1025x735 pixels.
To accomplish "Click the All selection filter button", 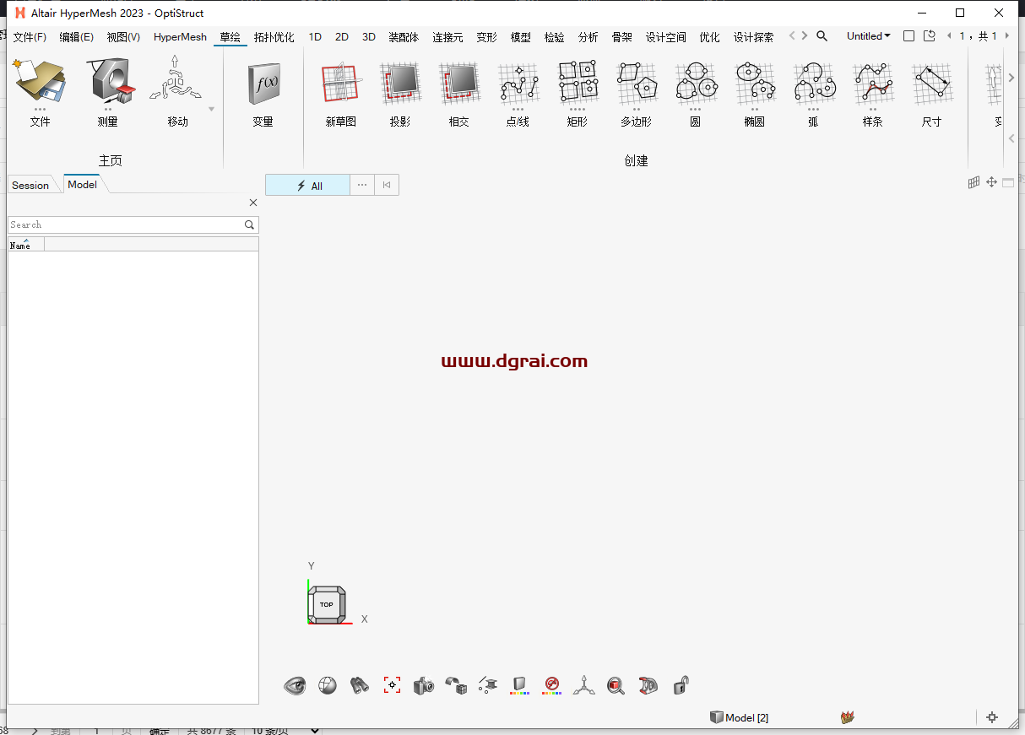I will pyautogui.click(x=307, y=186).
